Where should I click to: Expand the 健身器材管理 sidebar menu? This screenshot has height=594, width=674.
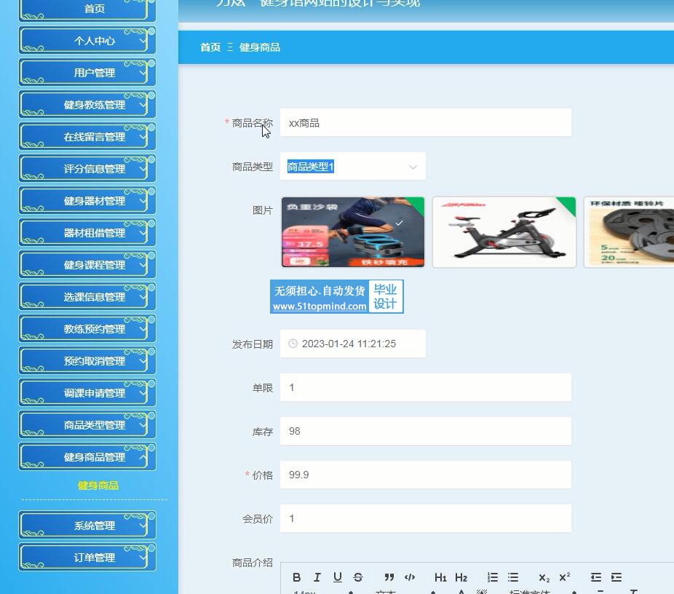click(87, 201)
